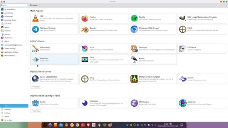Open the Space Cadet Pinball icon

click(35, 79)
